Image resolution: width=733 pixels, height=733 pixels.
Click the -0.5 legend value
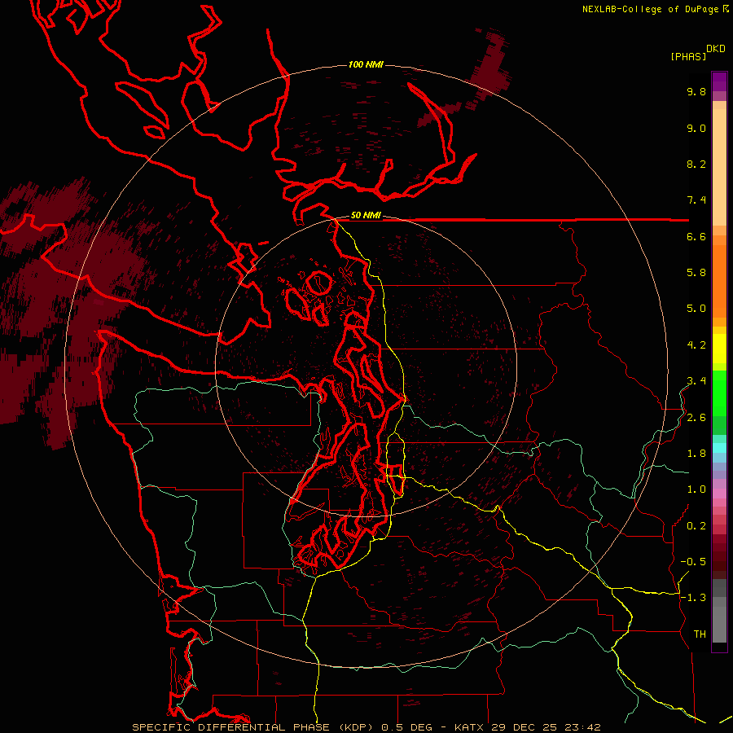[693, 562]
